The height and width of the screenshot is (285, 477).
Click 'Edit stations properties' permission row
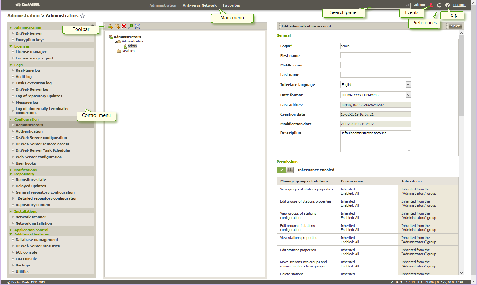coord(368,252)
